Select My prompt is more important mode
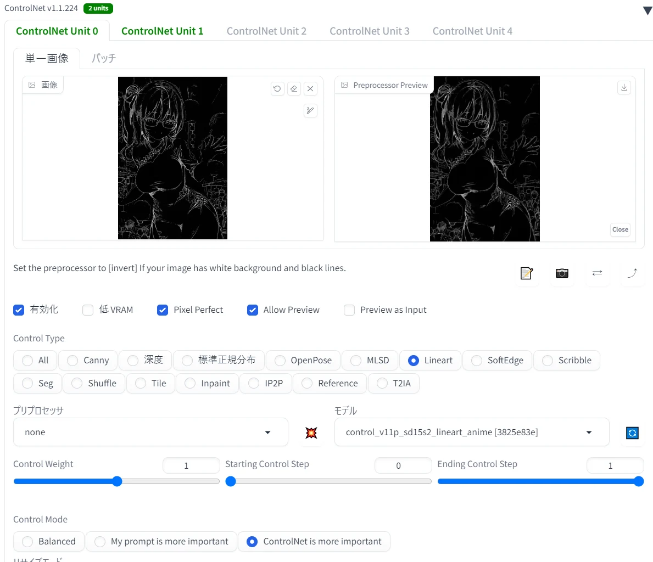This screenshot has height=562, width=653. pos(161,542)
